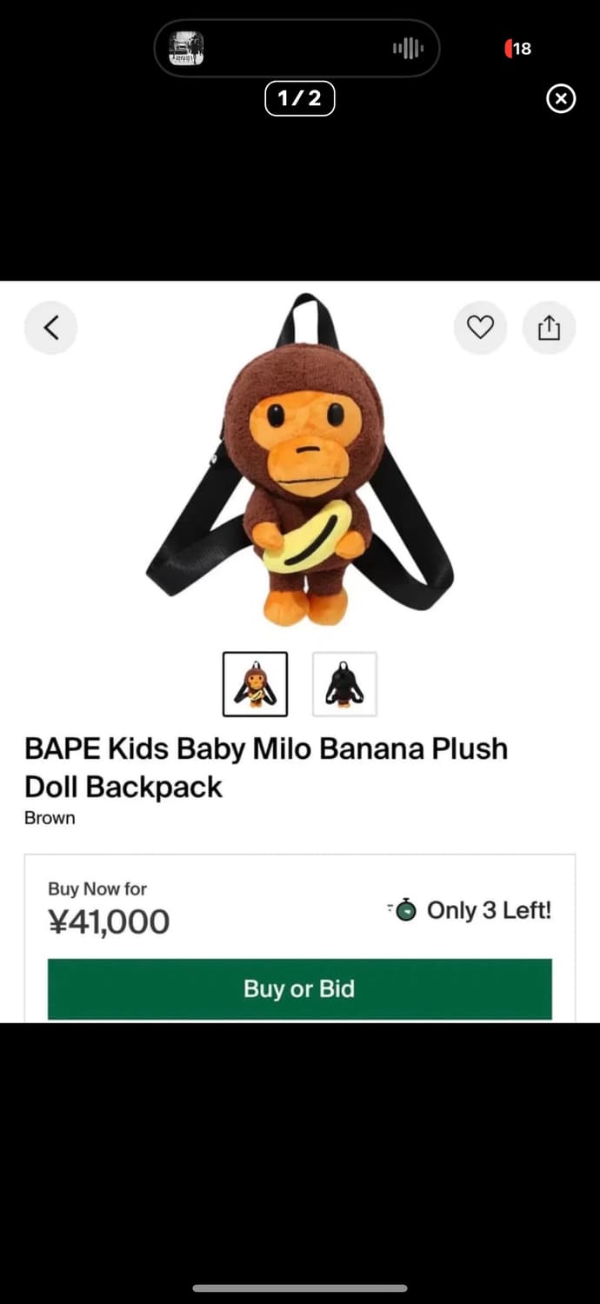Tap the 1/2 image counter badge
The height and width of the screenshot is (1304, 600).
click(299, 99)
